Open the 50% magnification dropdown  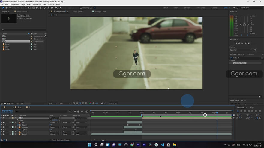click(53, 103)
